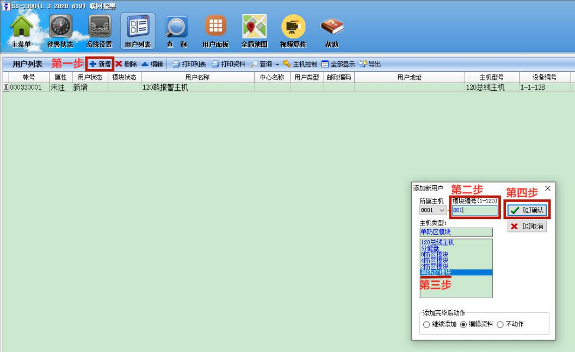Open the 主菜单 home icon
The width and height of the screenshot is (575, 352).
[21, 28]
